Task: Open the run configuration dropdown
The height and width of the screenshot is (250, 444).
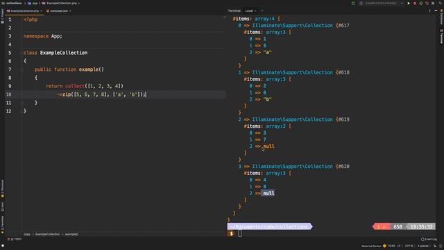Action: point(381,3)
